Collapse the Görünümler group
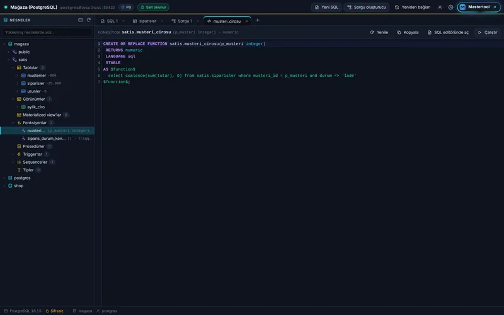The image size is (504, 315). 13,99
